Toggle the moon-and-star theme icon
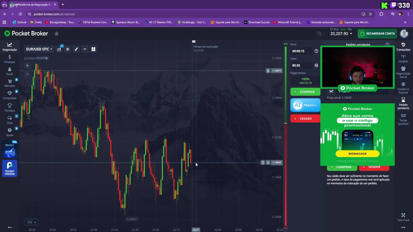 [x=319, y=34]
